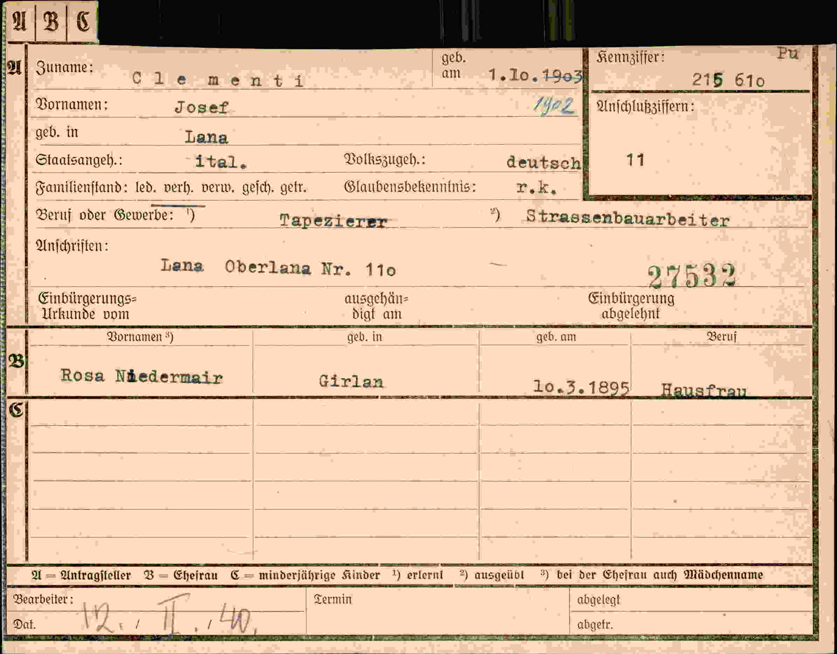Screen dimensions: 837x654
Task: Click the 'Kennziffer:' label
Action: (630, 58)
